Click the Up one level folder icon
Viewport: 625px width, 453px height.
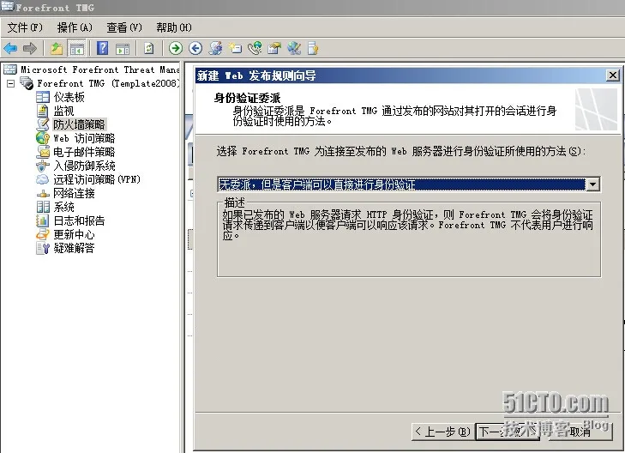pos(57,49)
